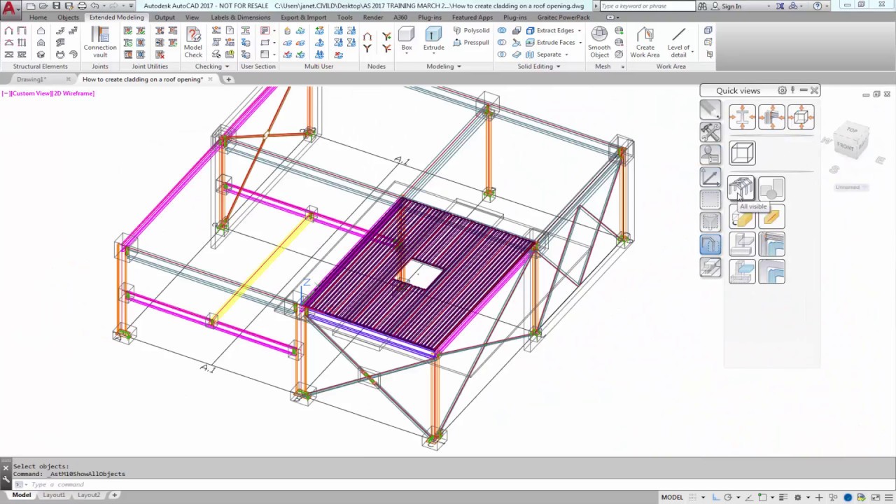Click the Save icon in quick access toolbar
The height and width of the screenshot is (504, 896).
56,6
